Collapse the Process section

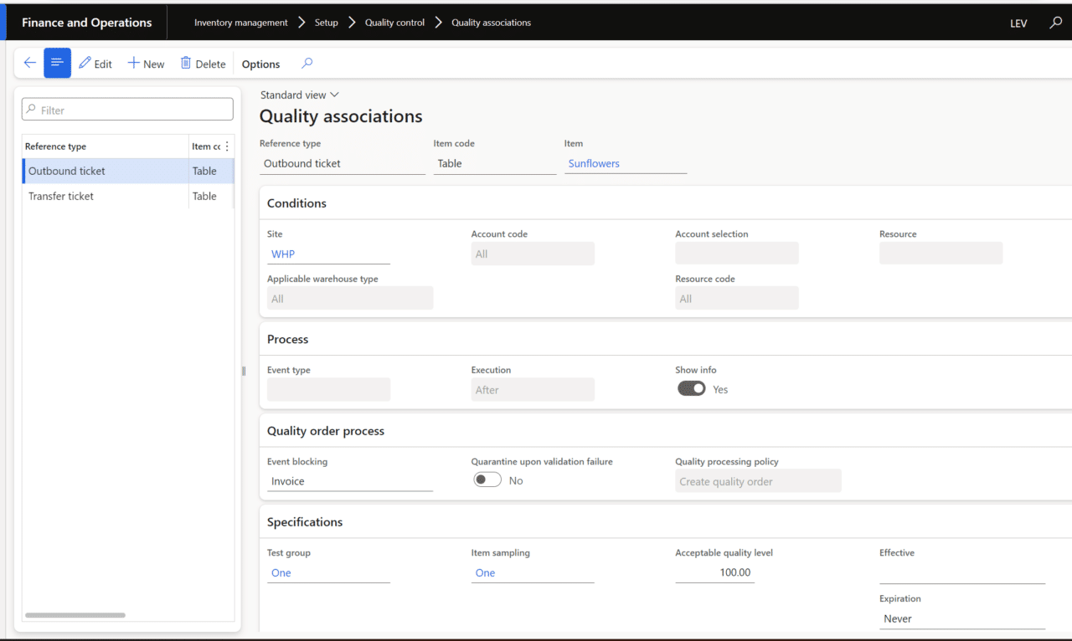[x=287, y=339]
